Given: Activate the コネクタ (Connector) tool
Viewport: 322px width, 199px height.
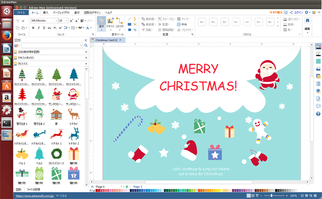Looking at the screenshot, I should 119,23.
